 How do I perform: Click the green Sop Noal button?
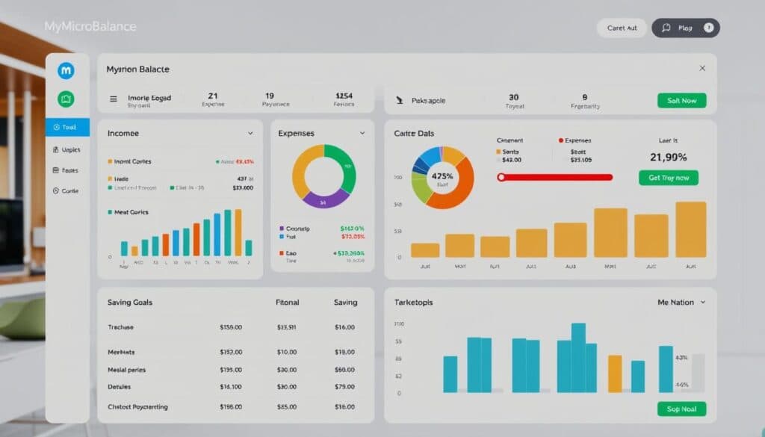(x=681, y=409)
